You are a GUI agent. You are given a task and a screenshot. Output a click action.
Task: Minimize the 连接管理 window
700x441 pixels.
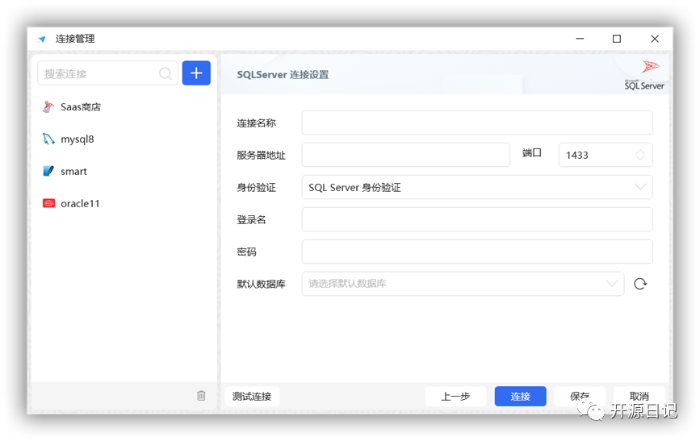(580, 39)
